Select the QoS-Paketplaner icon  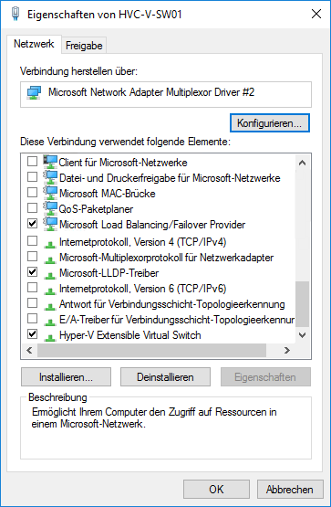coord(50,208)
